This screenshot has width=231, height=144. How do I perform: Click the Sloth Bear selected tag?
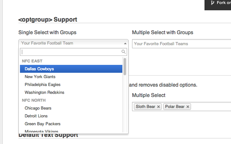[145, 107]
